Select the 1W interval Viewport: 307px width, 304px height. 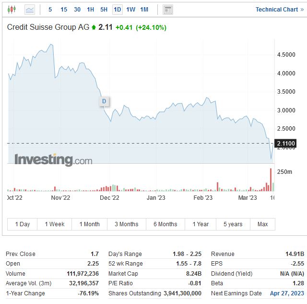point(130,9)
